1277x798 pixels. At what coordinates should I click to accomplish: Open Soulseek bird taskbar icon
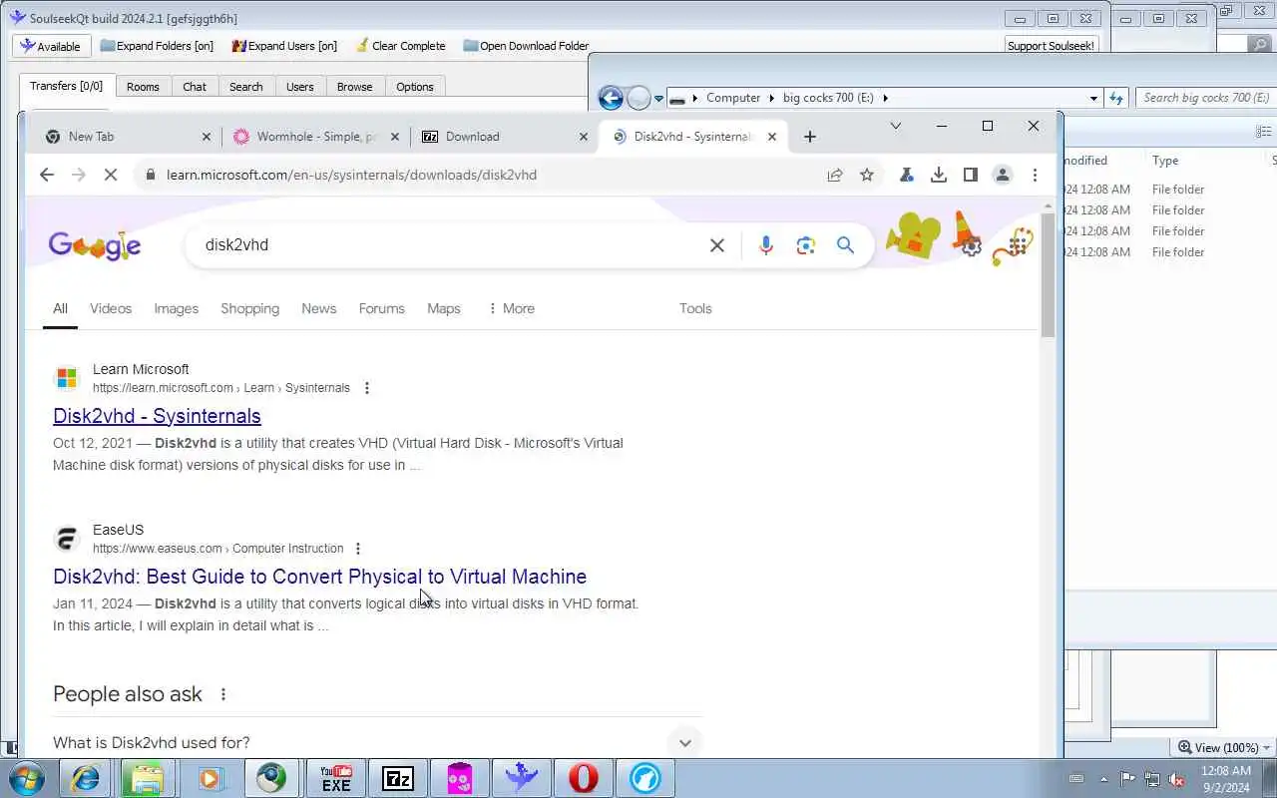coord(522,778)
